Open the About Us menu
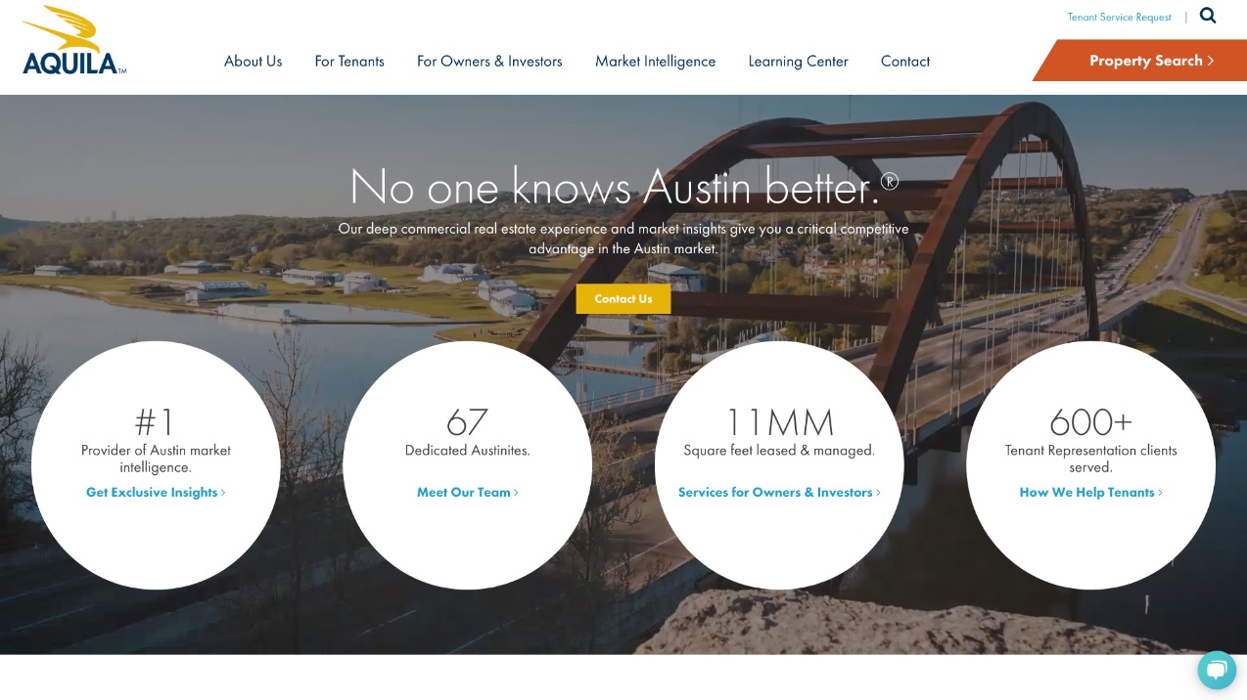This screenshot has height=700, width=1247. pos(253,62)
